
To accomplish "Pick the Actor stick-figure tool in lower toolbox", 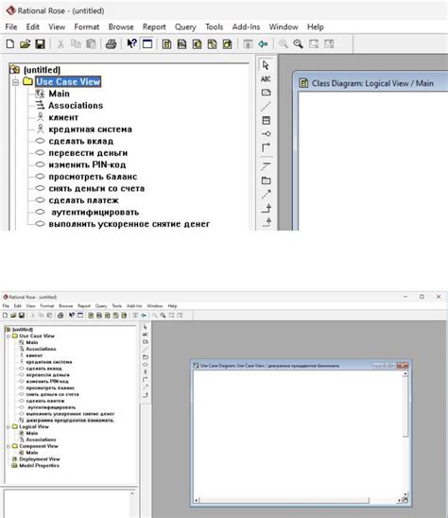I will (145, 372).
